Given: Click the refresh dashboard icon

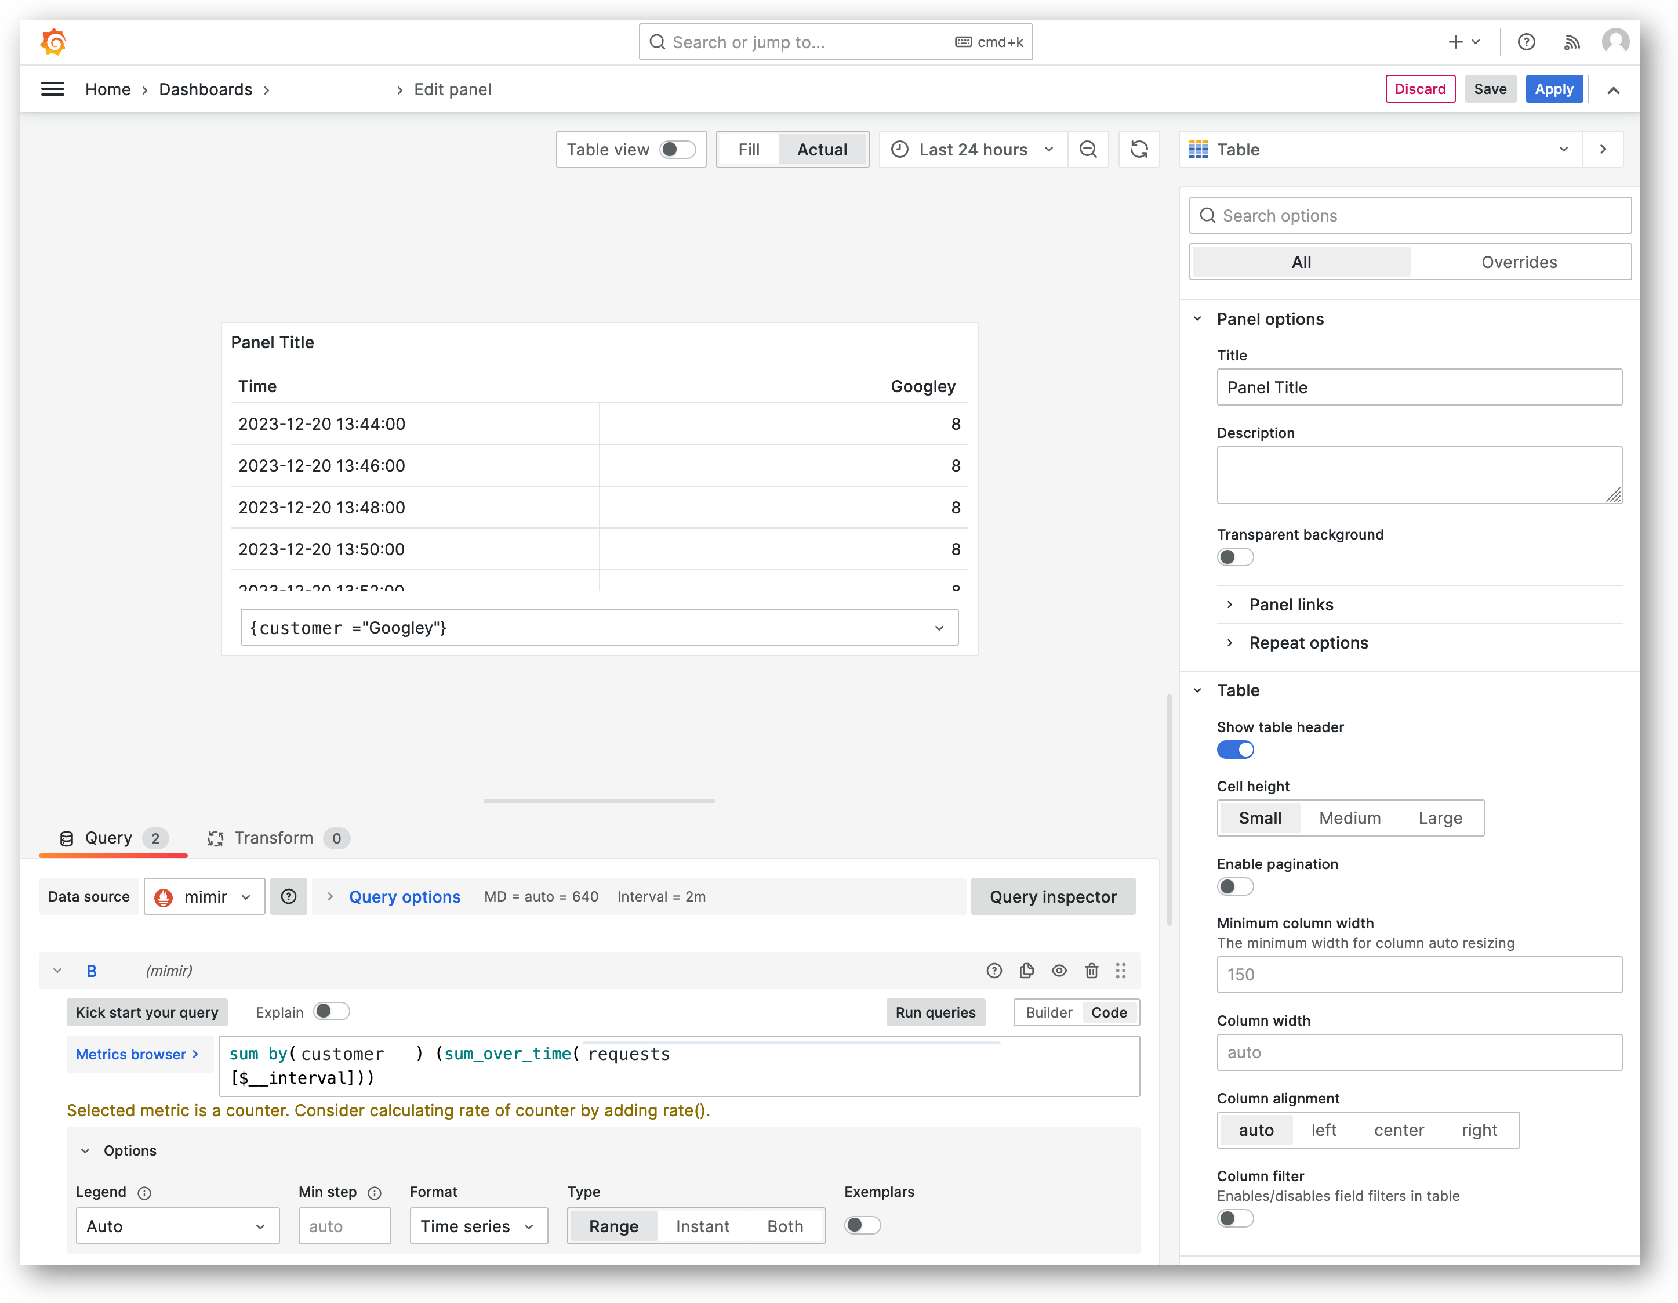Looking at the screenshot, I should [x=1139, y=149].
